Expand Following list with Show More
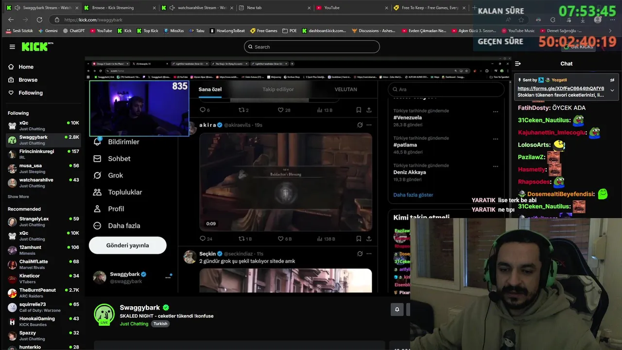This screenshot has width=622, height=350. pyautogui.click(x=18, y=197)
